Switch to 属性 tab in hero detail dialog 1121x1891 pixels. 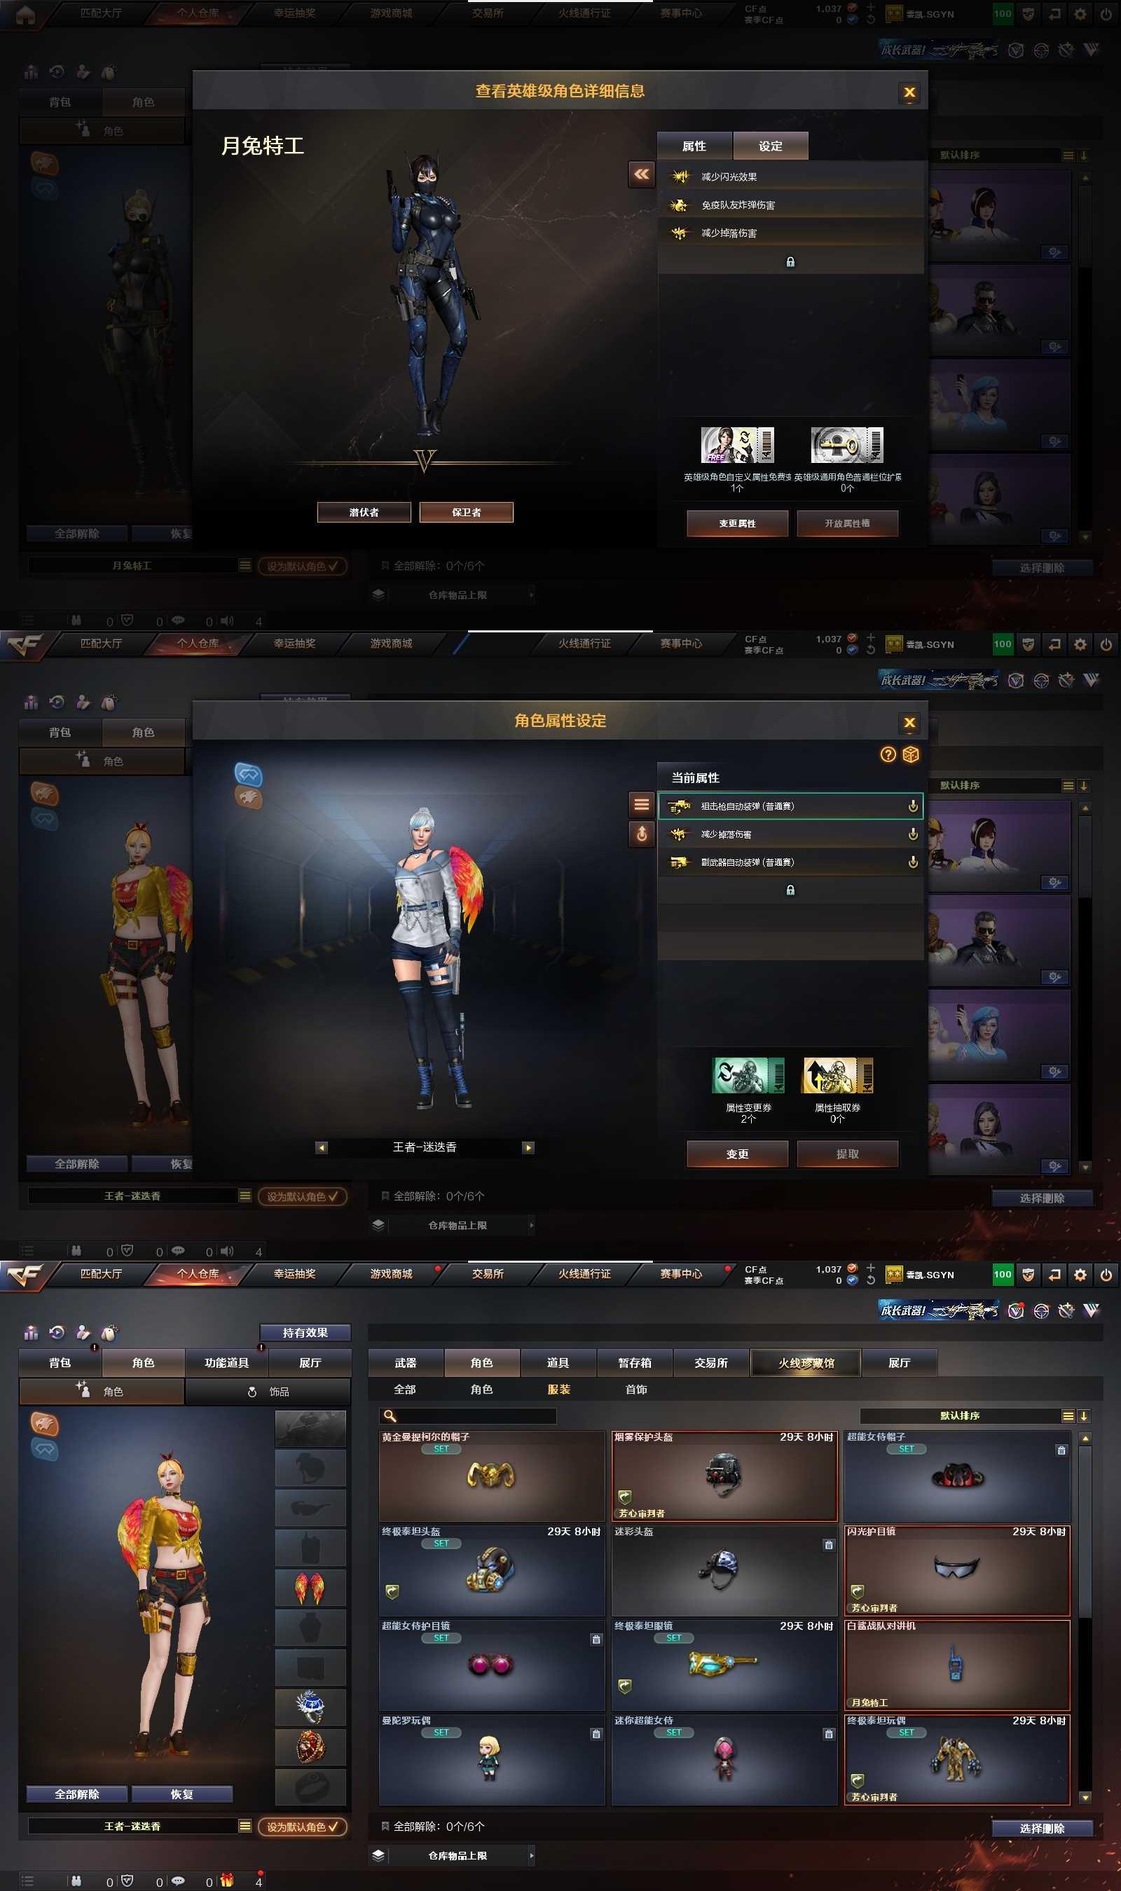tap(694, 146)
